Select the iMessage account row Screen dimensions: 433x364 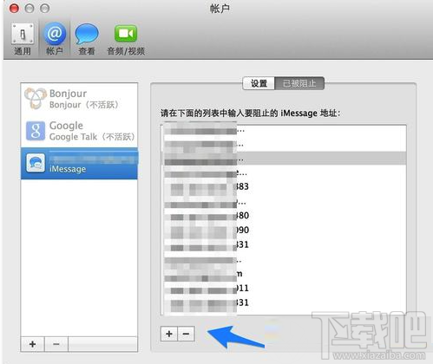tap(79, 163)
